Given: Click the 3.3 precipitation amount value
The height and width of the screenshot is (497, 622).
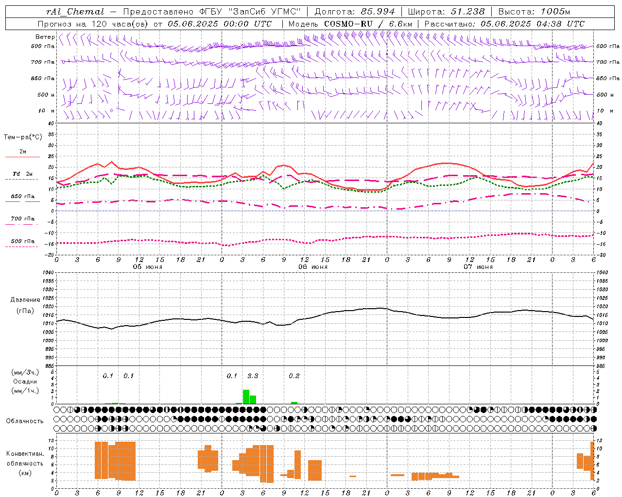Looking at the screenshot, I should click(253, 376).
